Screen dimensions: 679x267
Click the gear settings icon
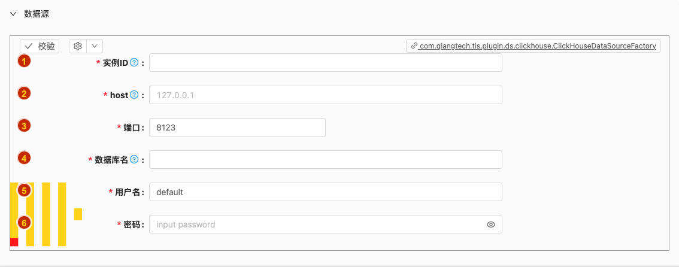(x=78, y=46)
